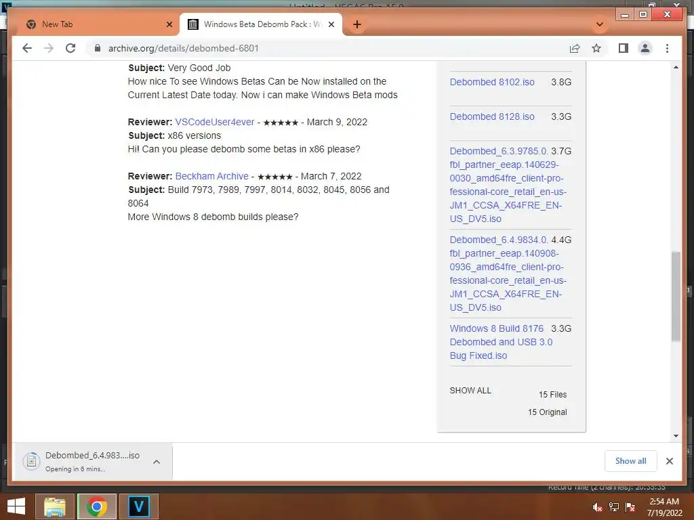This screenshot has height=520, width=694.
Task: Bookmark this page with the star icon
Action: [x=596, y=48]
